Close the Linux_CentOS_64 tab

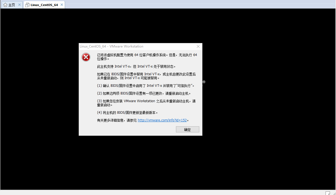(62, 5)
